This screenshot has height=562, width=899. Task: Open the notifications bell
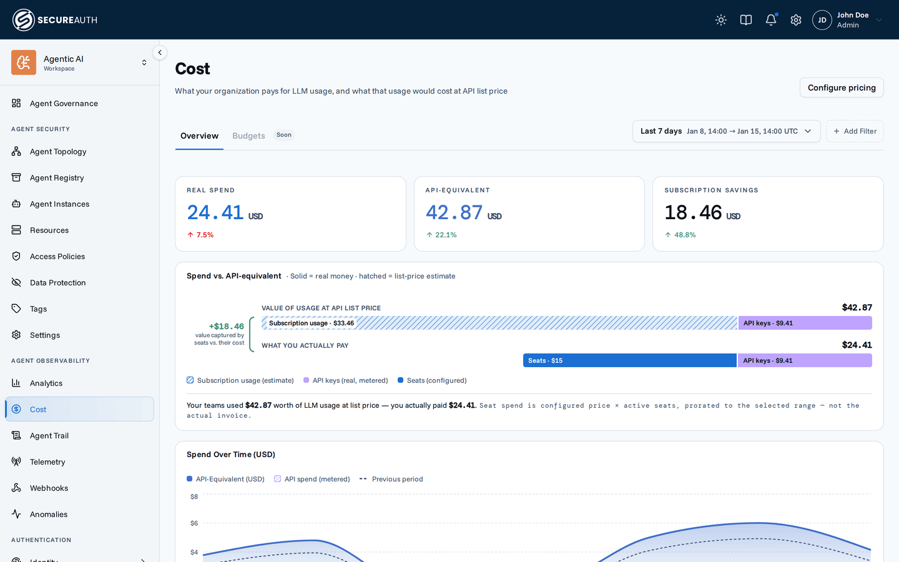click(771, 20)
